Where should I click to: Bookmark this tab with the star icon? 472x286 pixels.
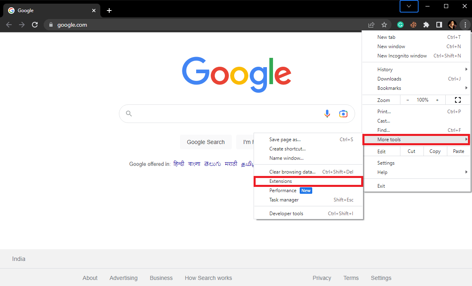tap(384, 25)
